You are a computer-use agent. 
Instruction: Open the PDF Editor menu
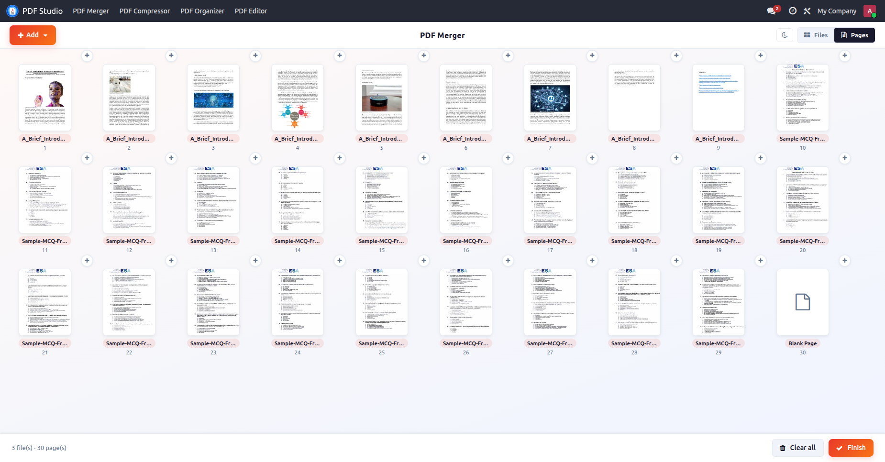pos(251,11)
